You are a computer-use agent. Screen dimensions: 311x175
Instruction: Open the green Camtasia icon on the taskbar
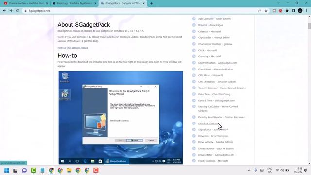[x=34, y=170]
